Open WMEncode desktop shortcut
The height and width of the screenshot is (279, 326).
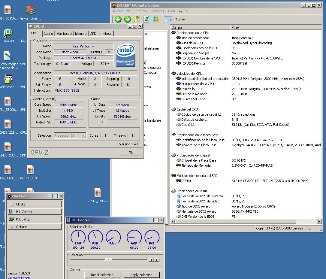pyautogui.click(x=8, y=81)
